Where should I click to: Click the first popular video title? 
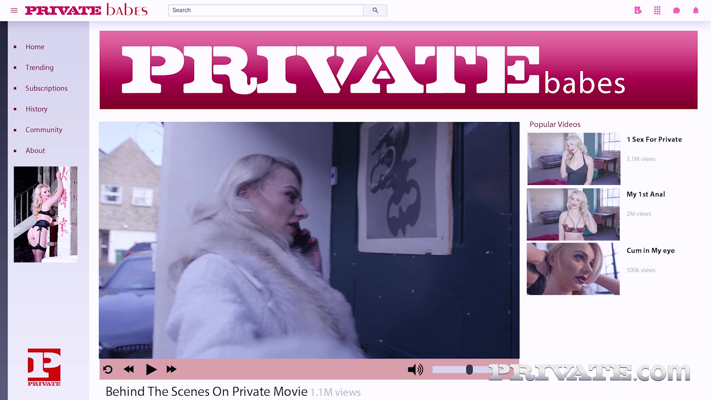(x=654, y=139)
